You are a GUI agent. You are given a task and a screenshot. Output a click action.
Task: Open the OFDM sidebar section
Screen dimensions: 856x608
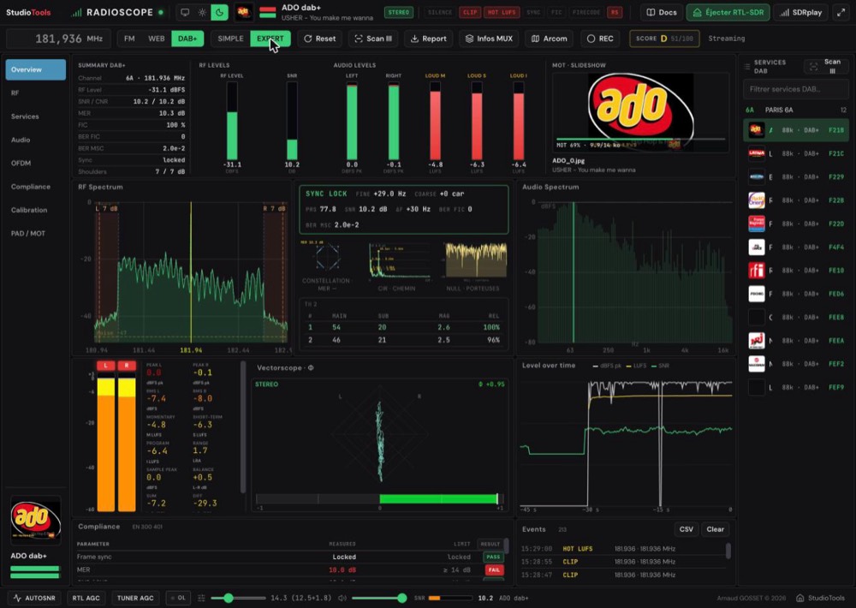coord(35,163)
